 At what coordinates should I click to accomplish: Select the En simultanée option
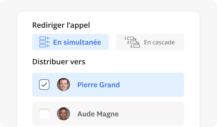tap(70, 42)
